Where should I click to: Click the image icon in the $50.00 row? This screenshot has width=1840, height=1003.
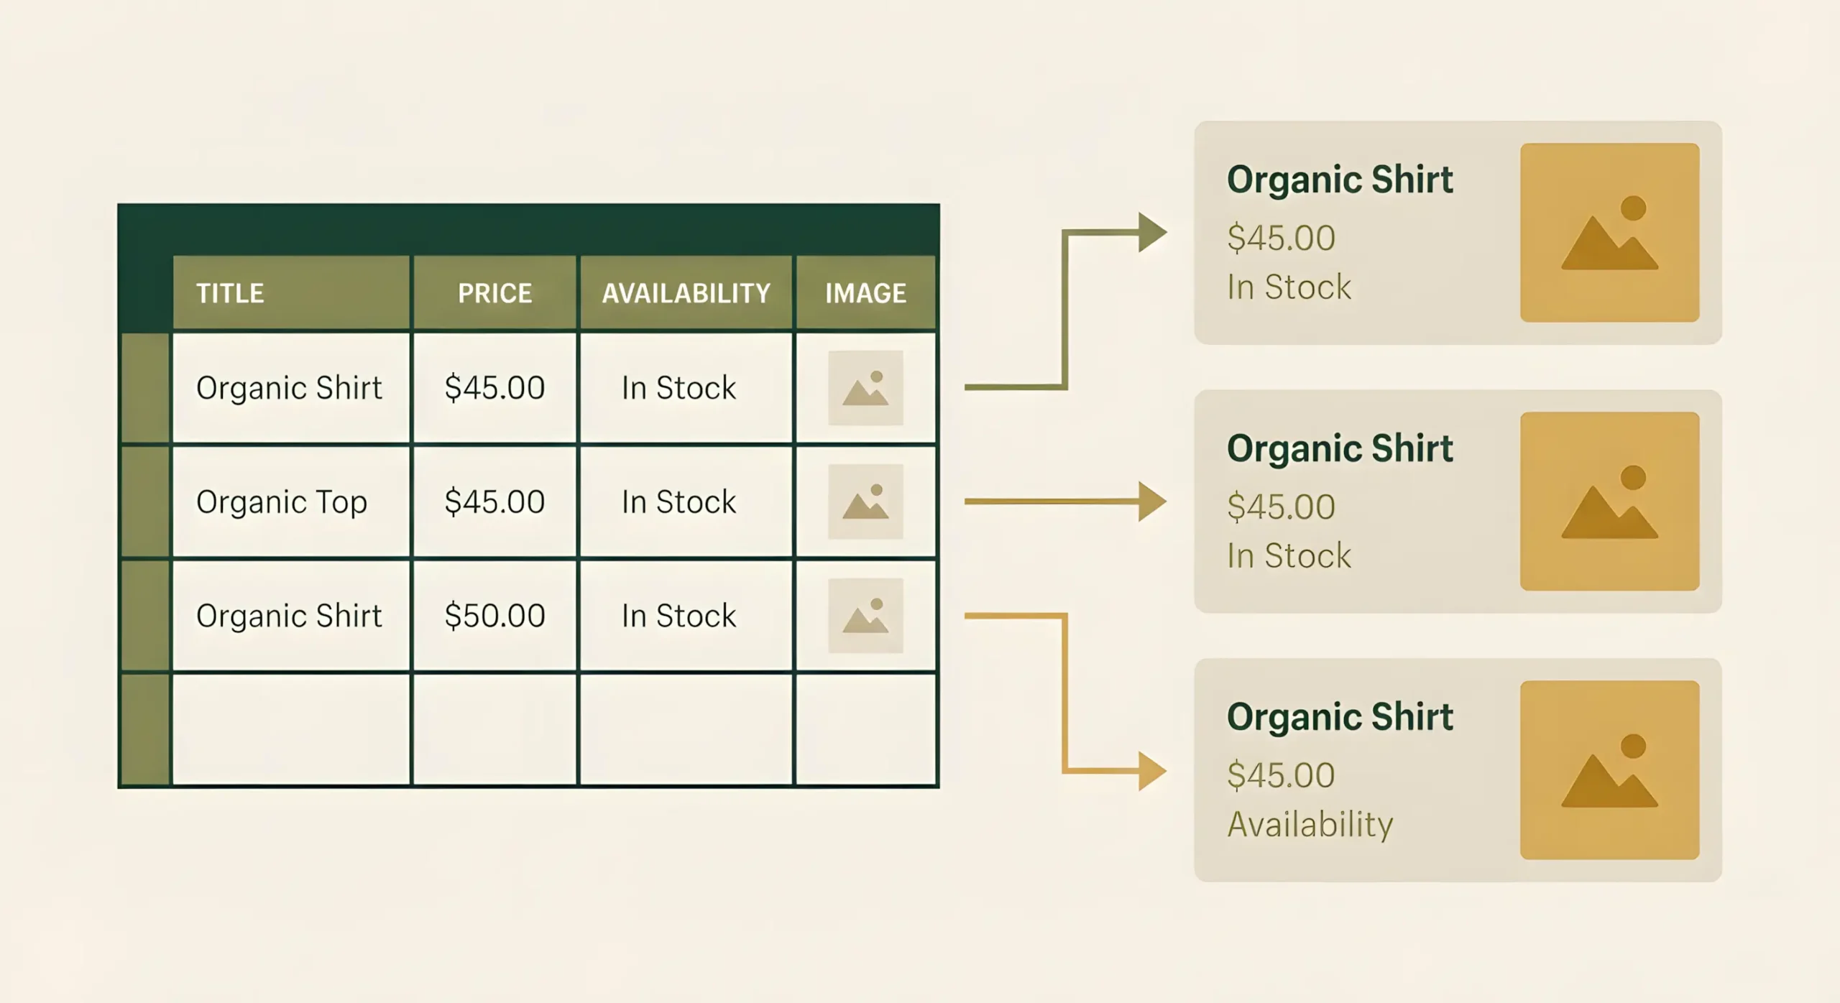pyautogui.click(x=865, y=616)
